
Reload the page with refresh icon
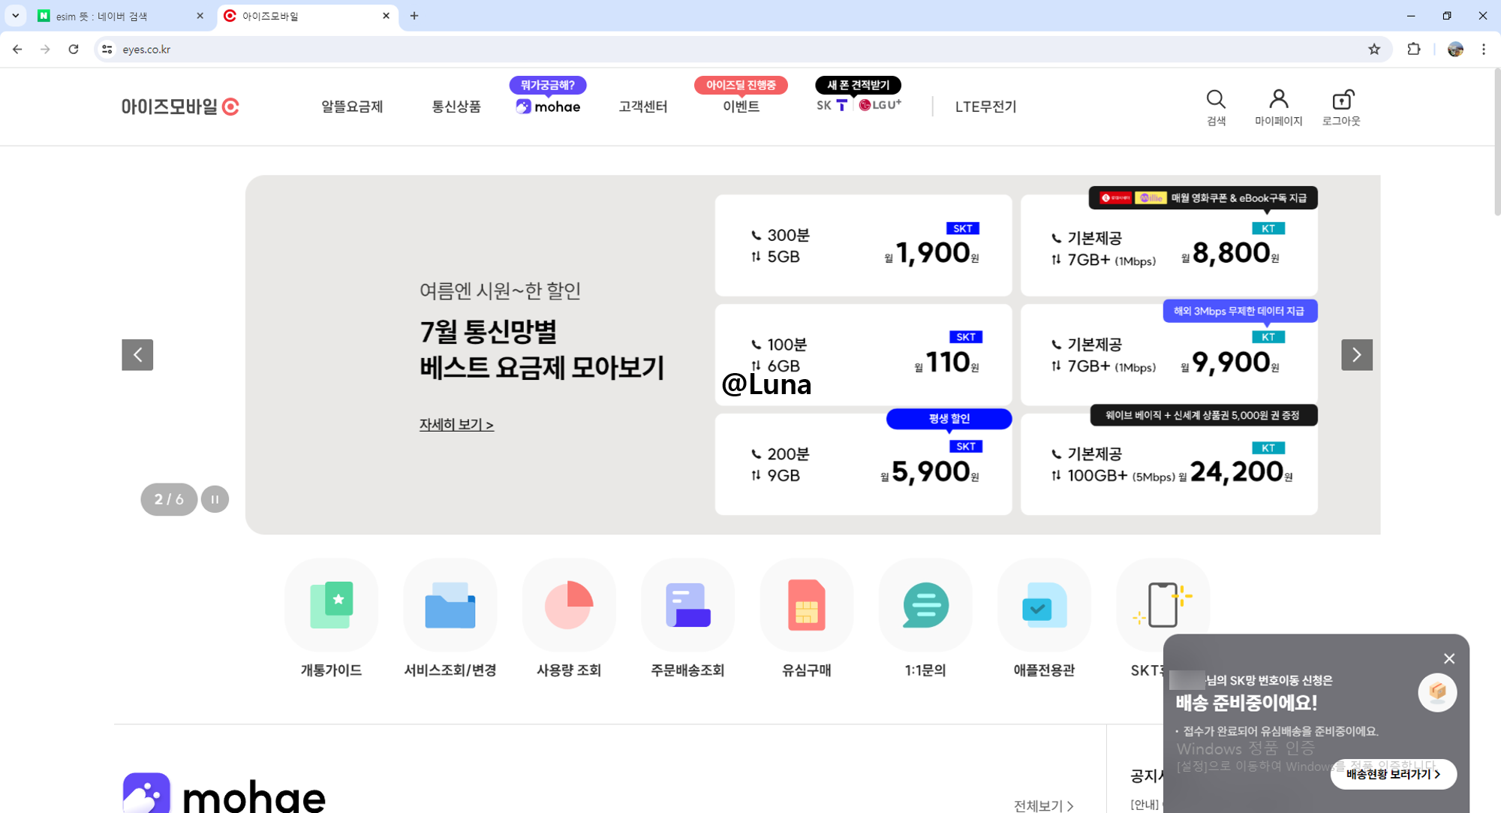[73, 49]
